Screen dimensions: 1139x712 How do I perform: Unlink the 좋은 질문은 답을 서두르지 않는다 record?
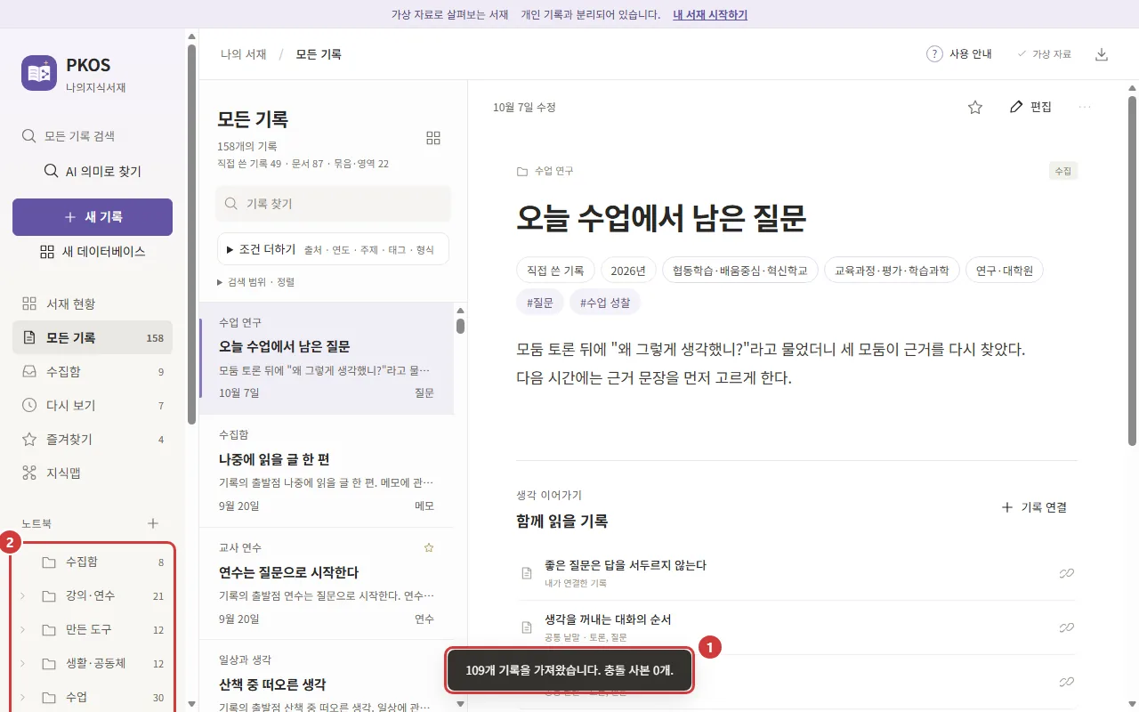coord(1066,573)
